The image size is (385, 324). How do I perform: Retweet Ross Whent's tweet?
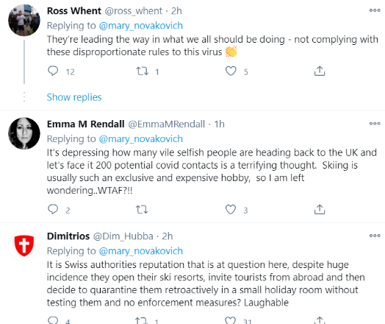(142, 71)
